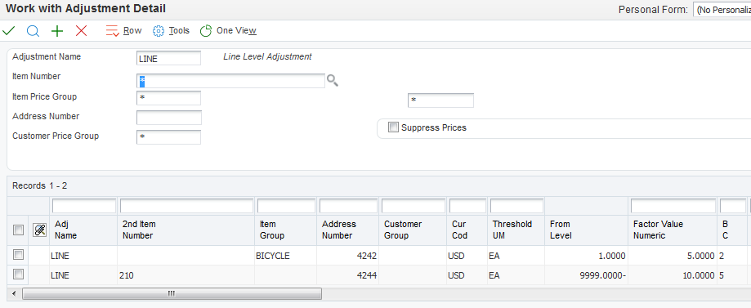Click the Cur Cod filter field
The width and height of the screenshot is (751, 308).
click(x=468, y=206)
